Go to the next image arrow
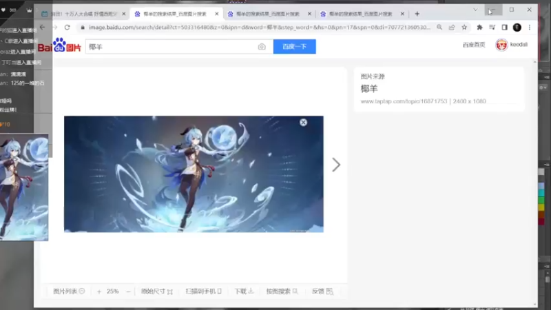Viewport: 551px width, 310px height. (x=336, y=165)
